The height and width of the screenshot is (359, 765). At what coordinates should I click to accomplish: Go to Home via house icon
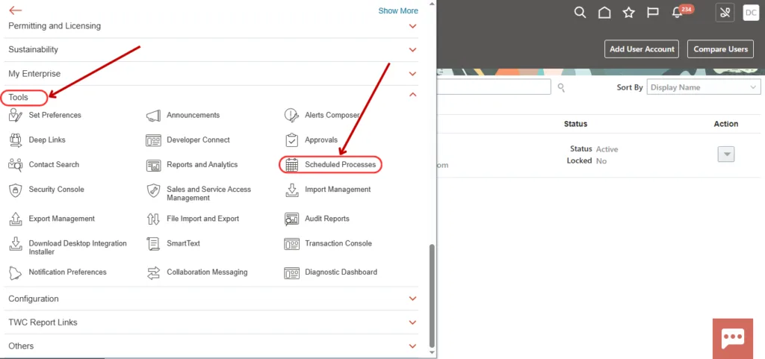tap(604, 13)
